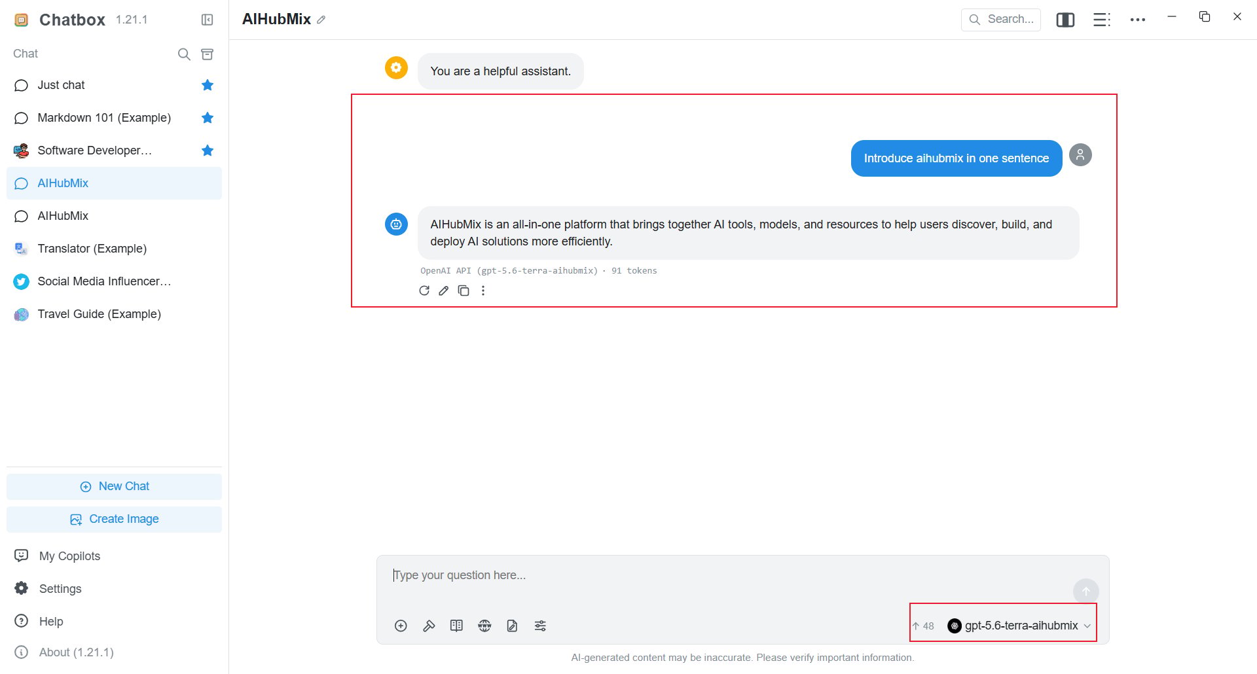Image resolution: width=1257 pixels, height=674 pixels.
Task: Regenerate the assistant response
Action: coord(424,291)
